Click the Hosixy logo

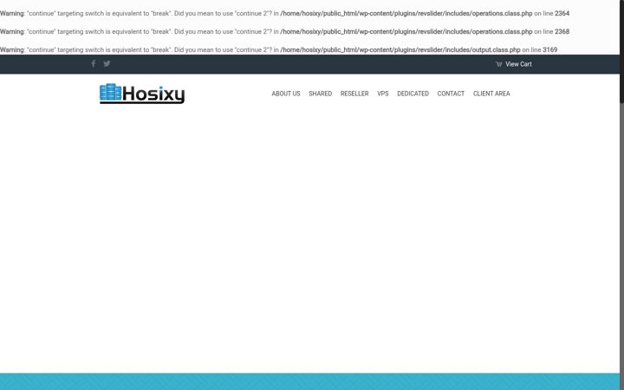click(142, 94)
